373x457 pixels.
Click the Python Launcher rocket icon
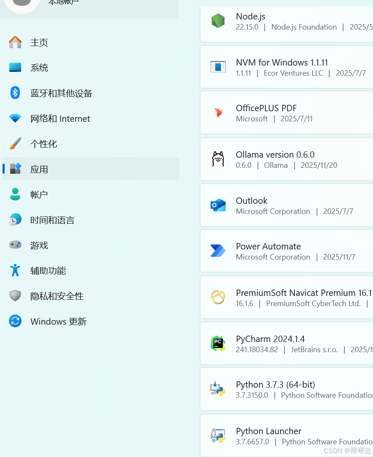tap(218, 435)
